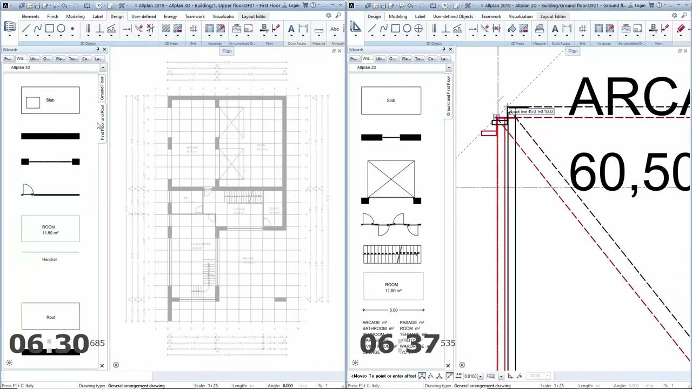Select Text 'A' tool in right window Quick Access
Image resolution: width=692 pixels, height=389 pixels.
point(555,29)
